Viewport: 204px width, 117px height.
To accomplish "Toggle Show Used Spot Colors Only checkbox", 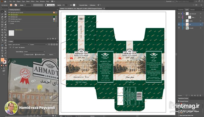I will click(179, 115).
